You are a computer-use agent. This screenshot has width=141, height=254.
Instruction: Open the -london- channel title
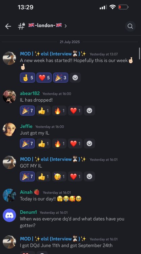coord(45,25)
